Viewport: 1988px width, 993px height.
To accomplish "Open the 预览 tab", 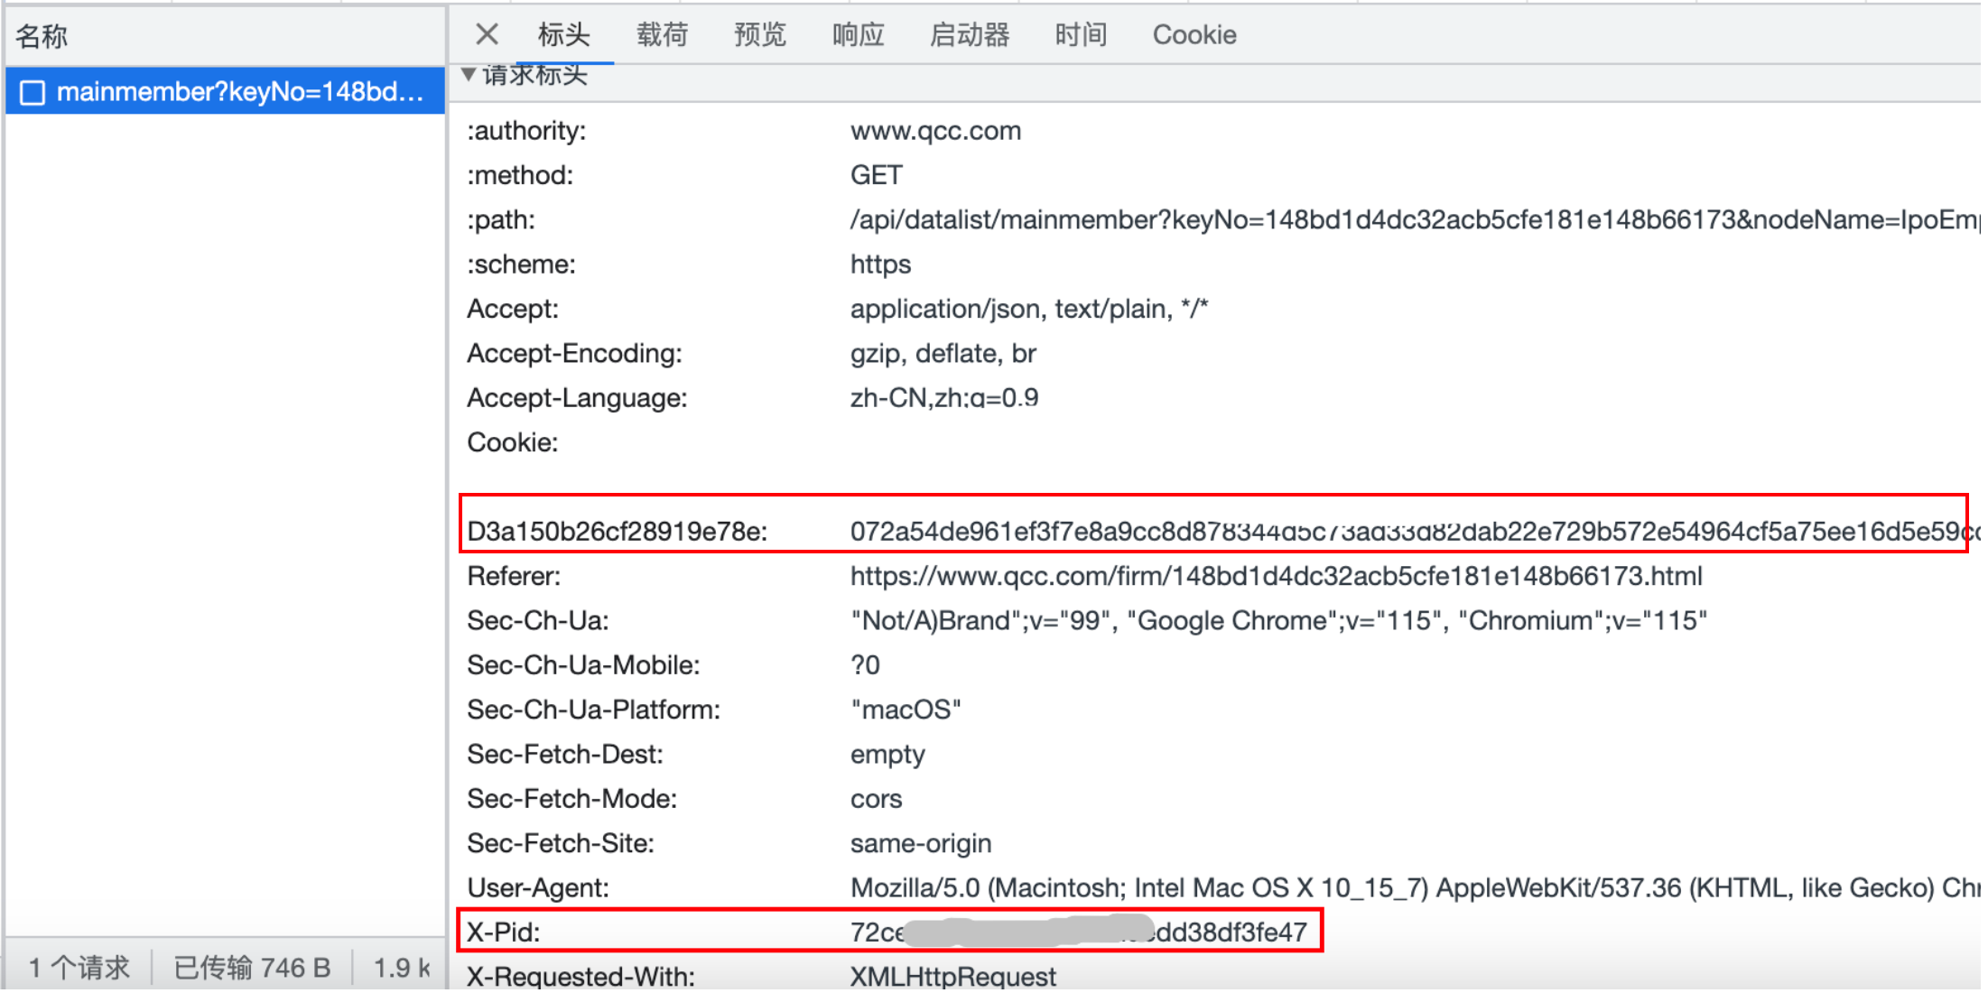I will [x=759, y=34].
